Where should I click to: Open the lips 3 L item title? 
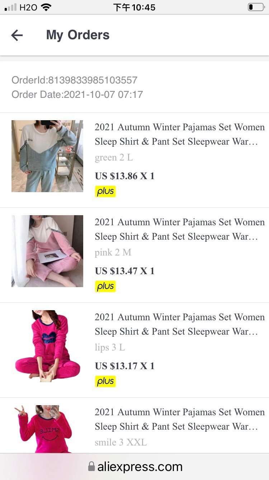[179, 324]
